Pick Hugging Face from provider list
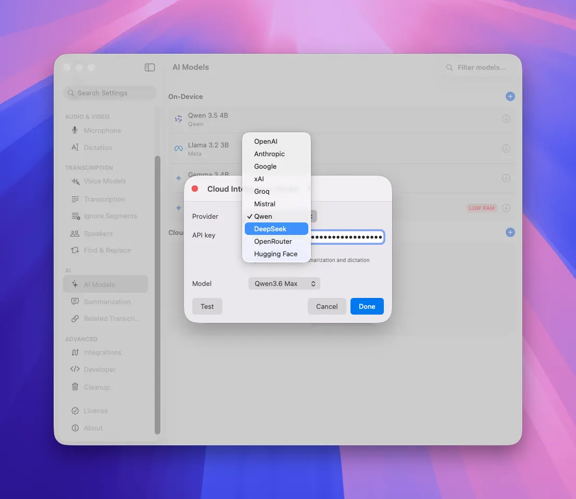 pos(276,254)
